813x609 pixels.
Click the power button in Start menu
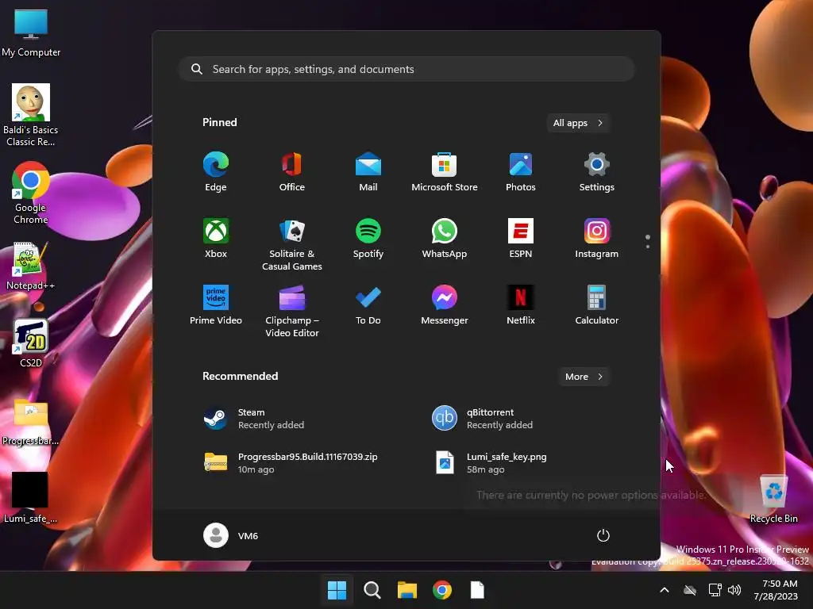(x=603, y=535)
